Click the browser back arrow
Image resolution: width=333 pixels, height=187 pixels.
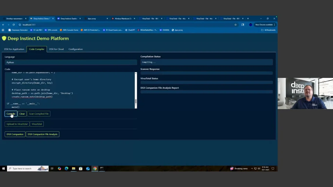3,25
